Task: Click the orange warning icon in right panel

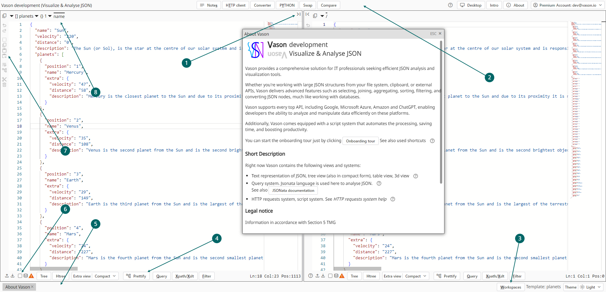Action: coord(342,276)
